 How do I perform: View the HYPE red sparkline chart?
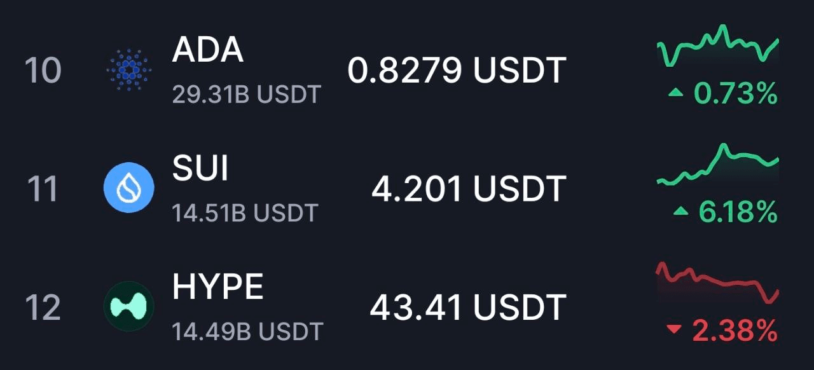click(718, 283)
